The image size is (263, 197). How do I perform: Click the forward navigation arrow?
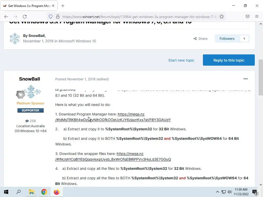[x=15, y=16]
